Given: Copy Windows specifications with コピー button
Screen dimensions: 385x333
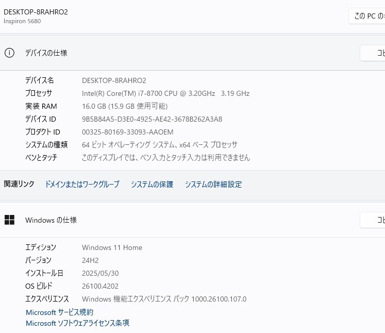Looking at the screenshot, I should 373,220.
